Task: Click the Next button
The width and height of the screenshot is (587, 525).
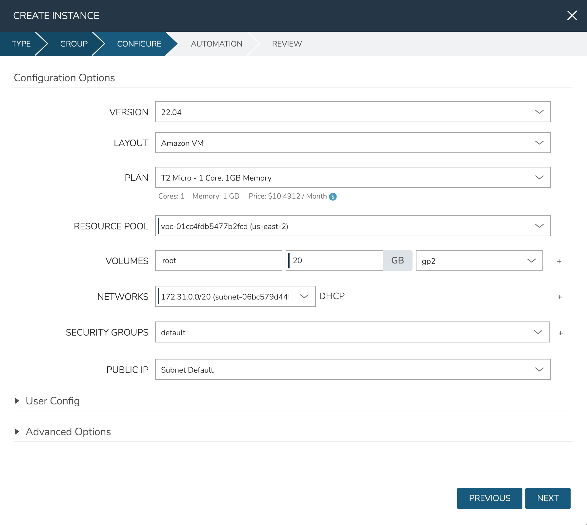Action: click(547, 498)
